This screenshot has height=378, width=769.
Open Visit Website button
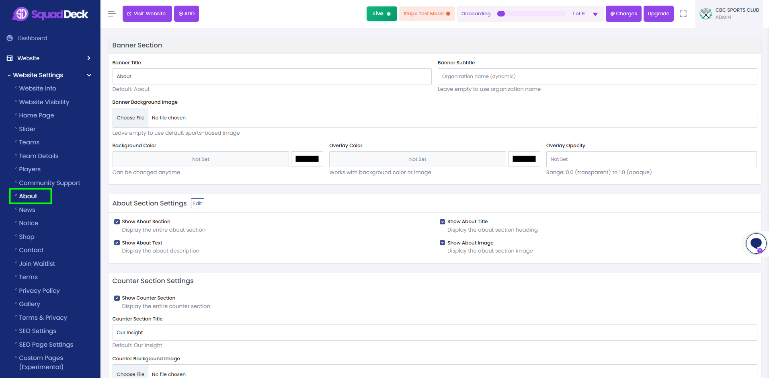coord(147,14)
